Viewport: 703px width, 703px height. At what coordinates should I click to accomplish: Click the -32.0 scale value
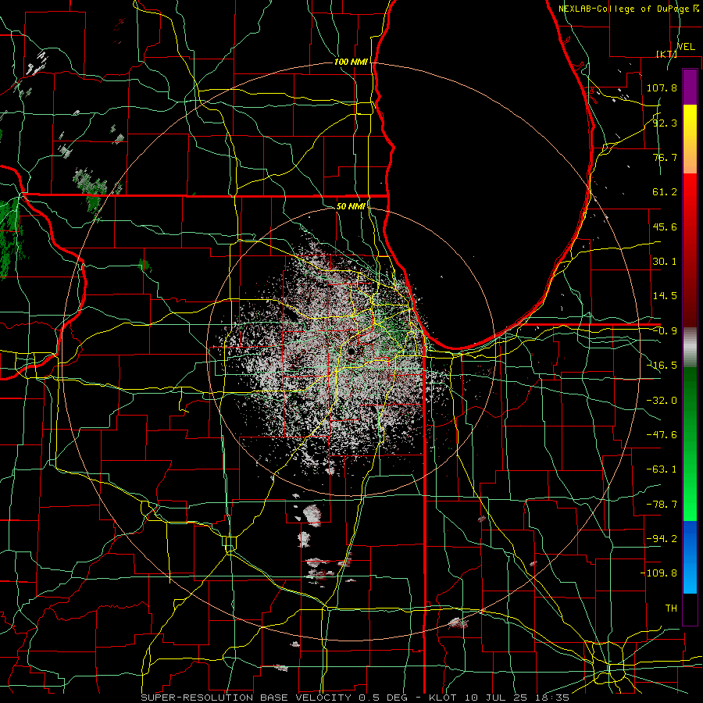662,400
